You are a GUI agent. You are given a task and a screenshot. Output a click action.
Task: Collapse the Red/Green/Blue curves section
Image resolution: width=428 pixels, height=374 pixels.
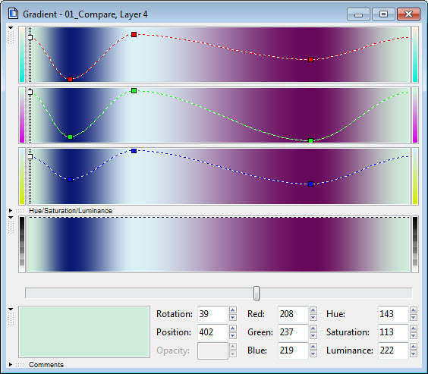11,27
